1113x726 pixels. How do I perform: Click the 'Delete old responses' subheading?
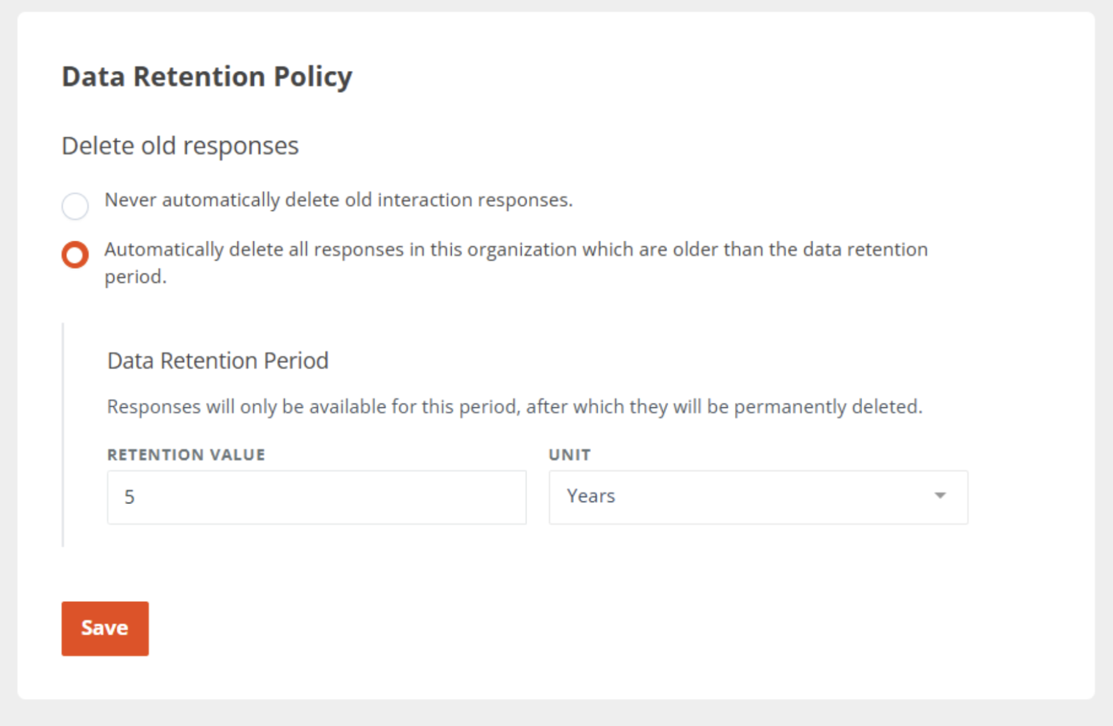[180, 146]
